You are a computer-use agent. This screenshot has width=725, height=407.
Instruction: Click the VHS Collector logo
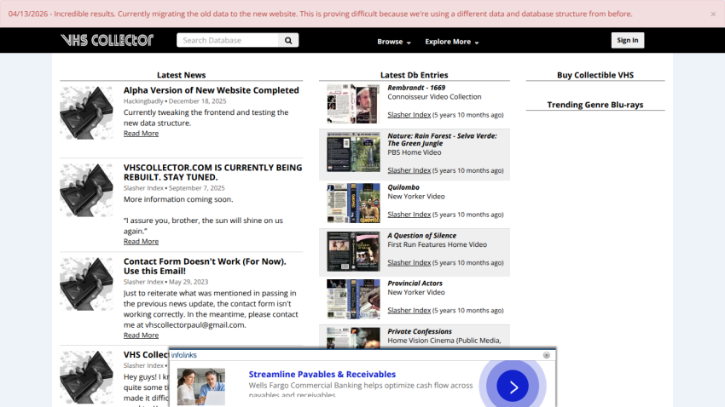pos(107,40)
